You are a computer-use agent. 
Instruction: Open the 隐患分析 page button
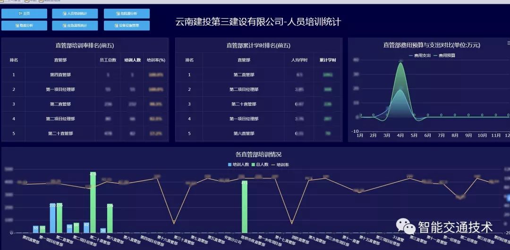click(x=24, y=25)
